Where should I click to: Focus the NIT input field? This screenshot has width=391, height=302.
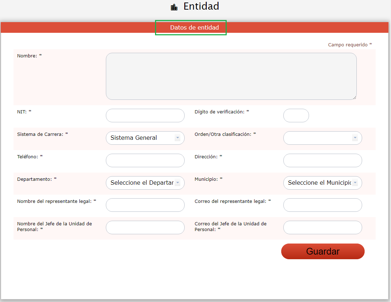click(x=145, y=116)
